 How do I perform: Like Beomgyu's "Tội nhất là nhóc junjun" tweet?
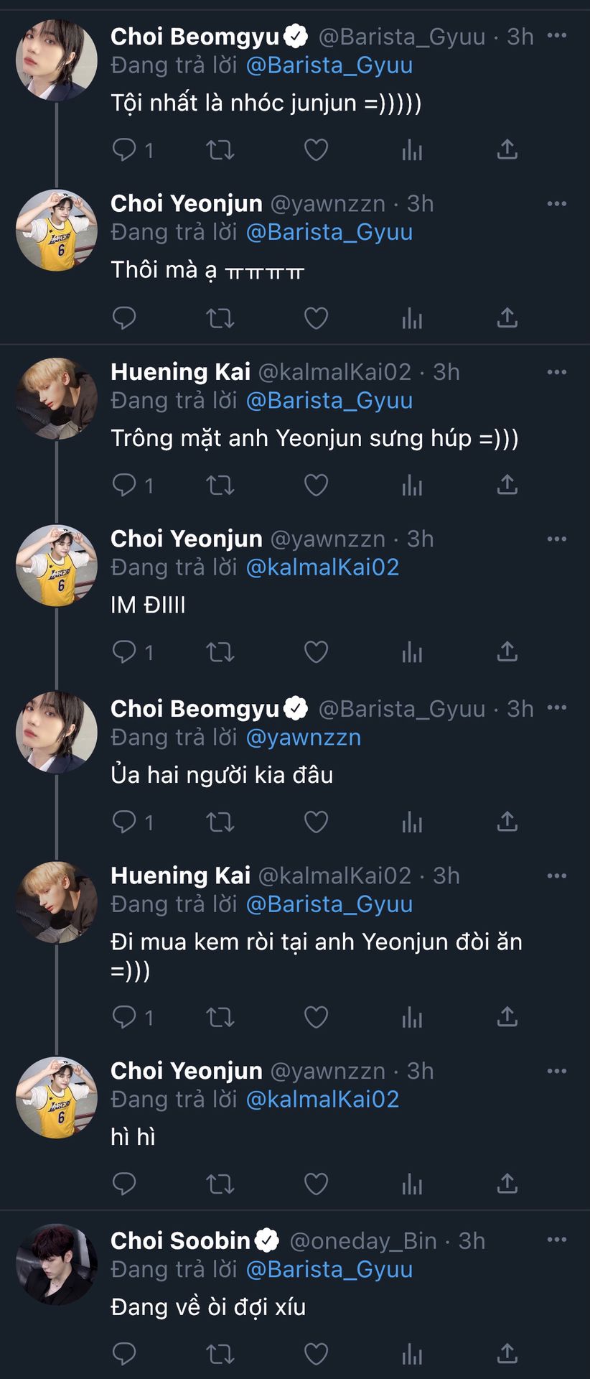coord(316,149)
